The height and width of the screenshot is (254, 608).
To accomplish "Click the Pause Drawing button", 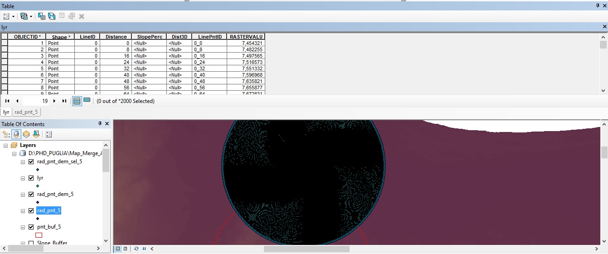I will coord(144,249).
